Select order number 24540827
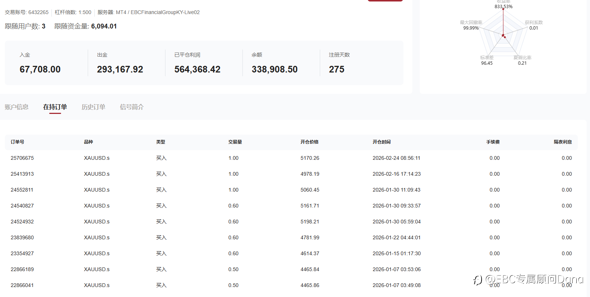The width and height of the screenshot is (590, 297). point(22,206)
